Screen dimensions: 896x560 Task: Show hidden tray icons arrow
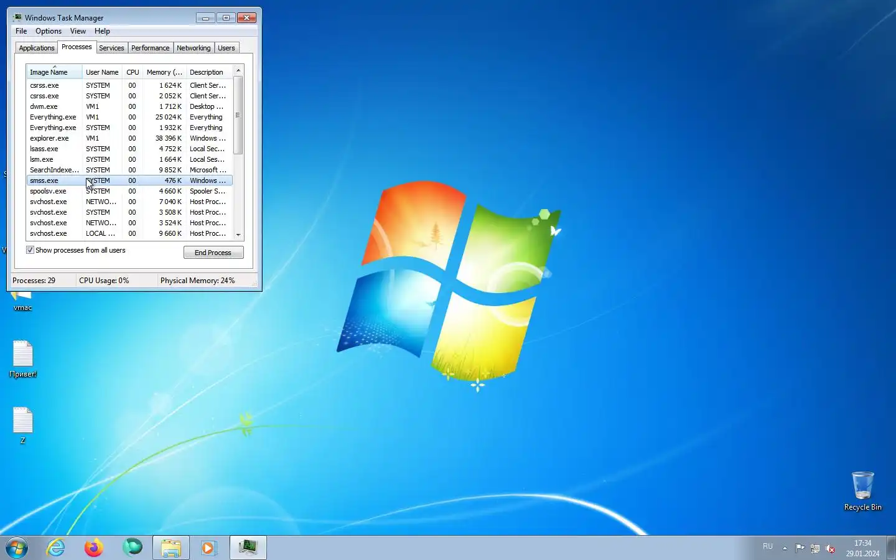(785, 548)
